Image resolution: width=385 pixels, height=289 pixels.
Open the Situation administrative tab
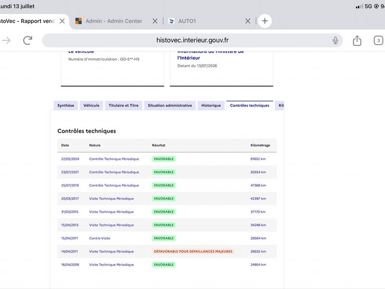(170, 105)
